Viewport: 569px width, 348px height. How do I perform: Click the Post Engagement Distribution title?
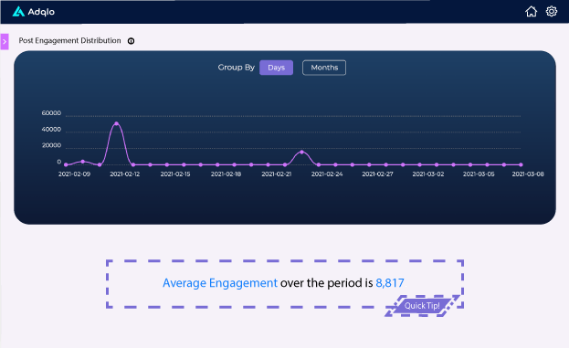(x=69, y=40)
